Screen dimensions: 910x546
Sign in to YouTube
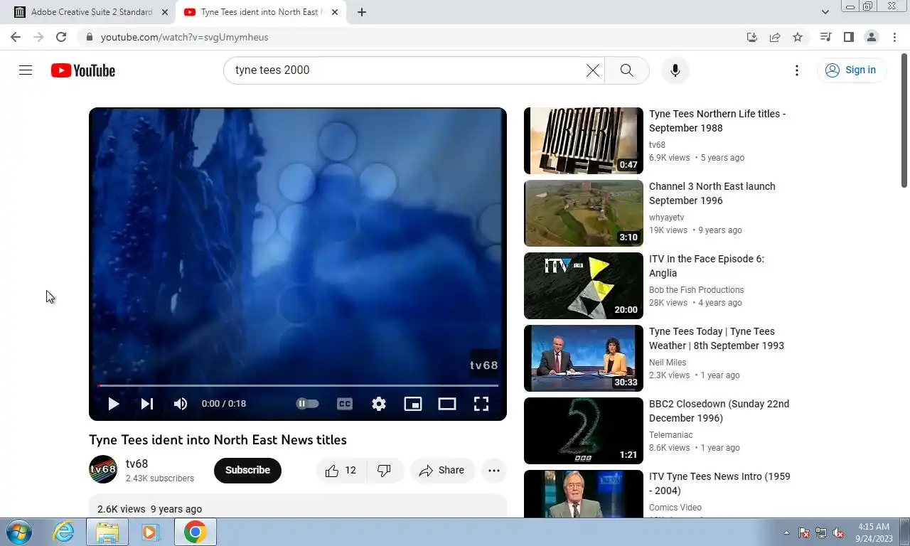click(x=851, y=70)
